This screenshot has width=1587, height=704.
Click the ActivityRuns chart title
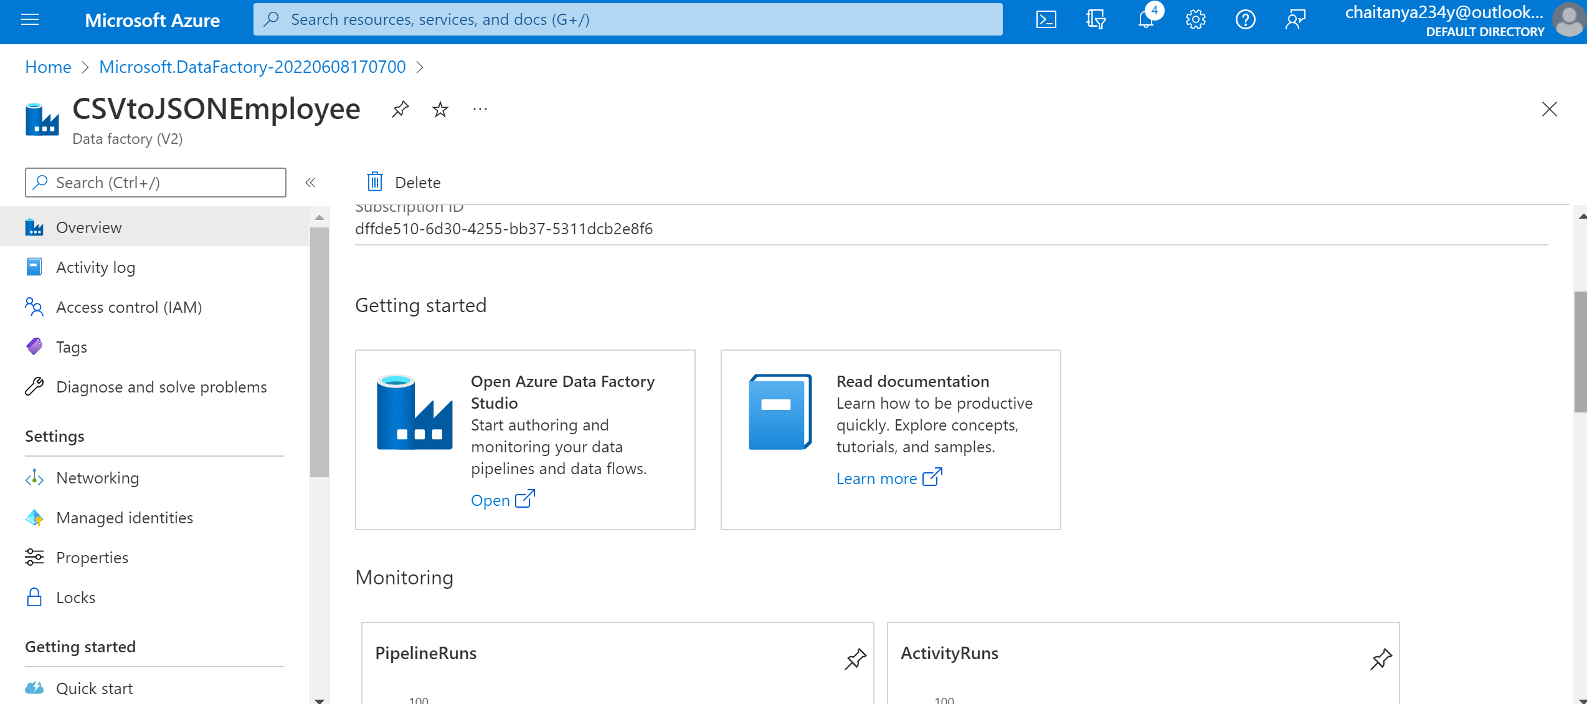point(949,653)
